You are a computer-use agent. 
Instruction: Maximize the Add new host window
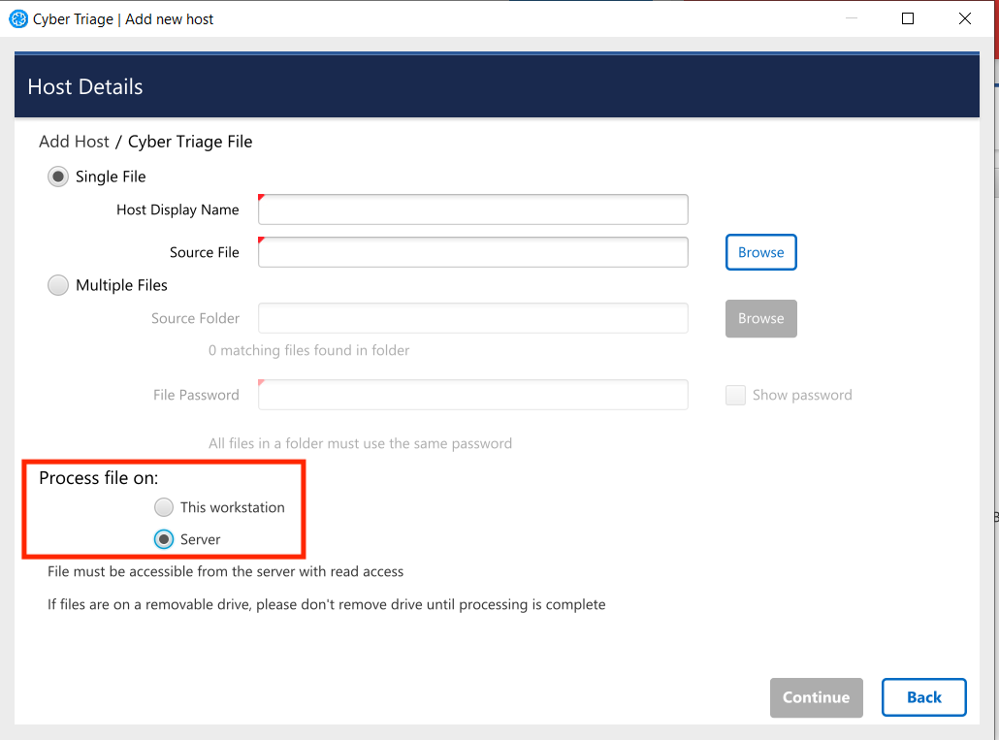908,18
